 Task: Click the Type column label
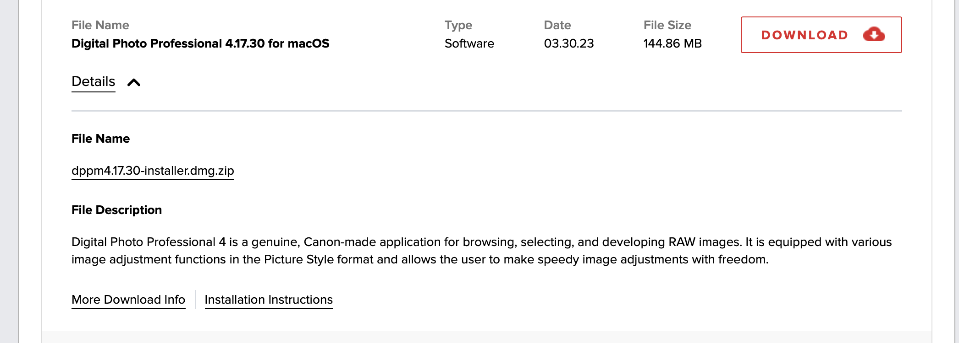tap(458, 25)
